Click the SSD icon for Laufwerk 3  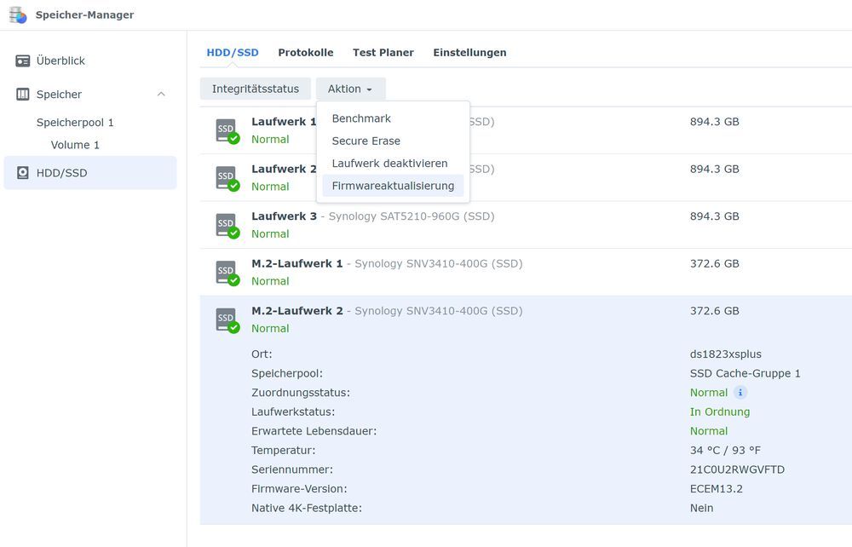(x=227, y=226)
